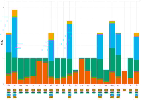This screenshot has width=141, height=100.
Task: Click the Thr x-axis label
Action: 118,85
